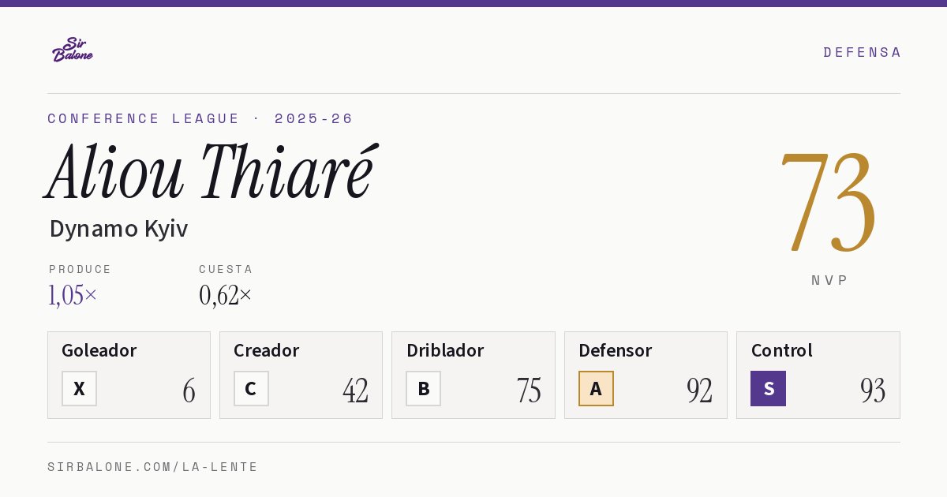Screen dimensions: 947x497
Task: Click the 0,62× cost value
Action: (226, 295)
